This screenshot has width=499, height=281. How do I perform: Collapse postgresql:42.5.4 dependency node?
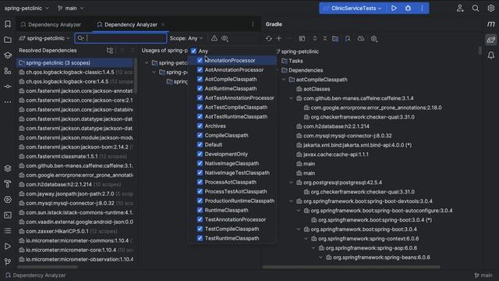coord(291,183)
